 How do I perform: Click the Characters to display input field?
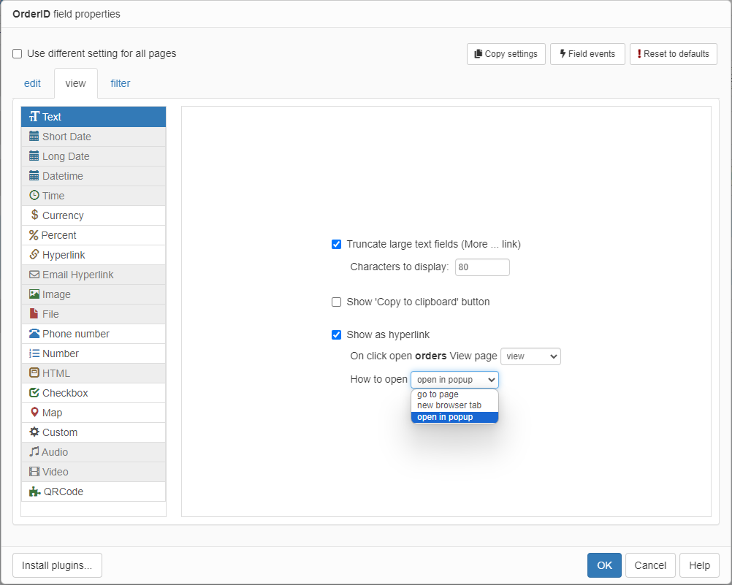482,267
